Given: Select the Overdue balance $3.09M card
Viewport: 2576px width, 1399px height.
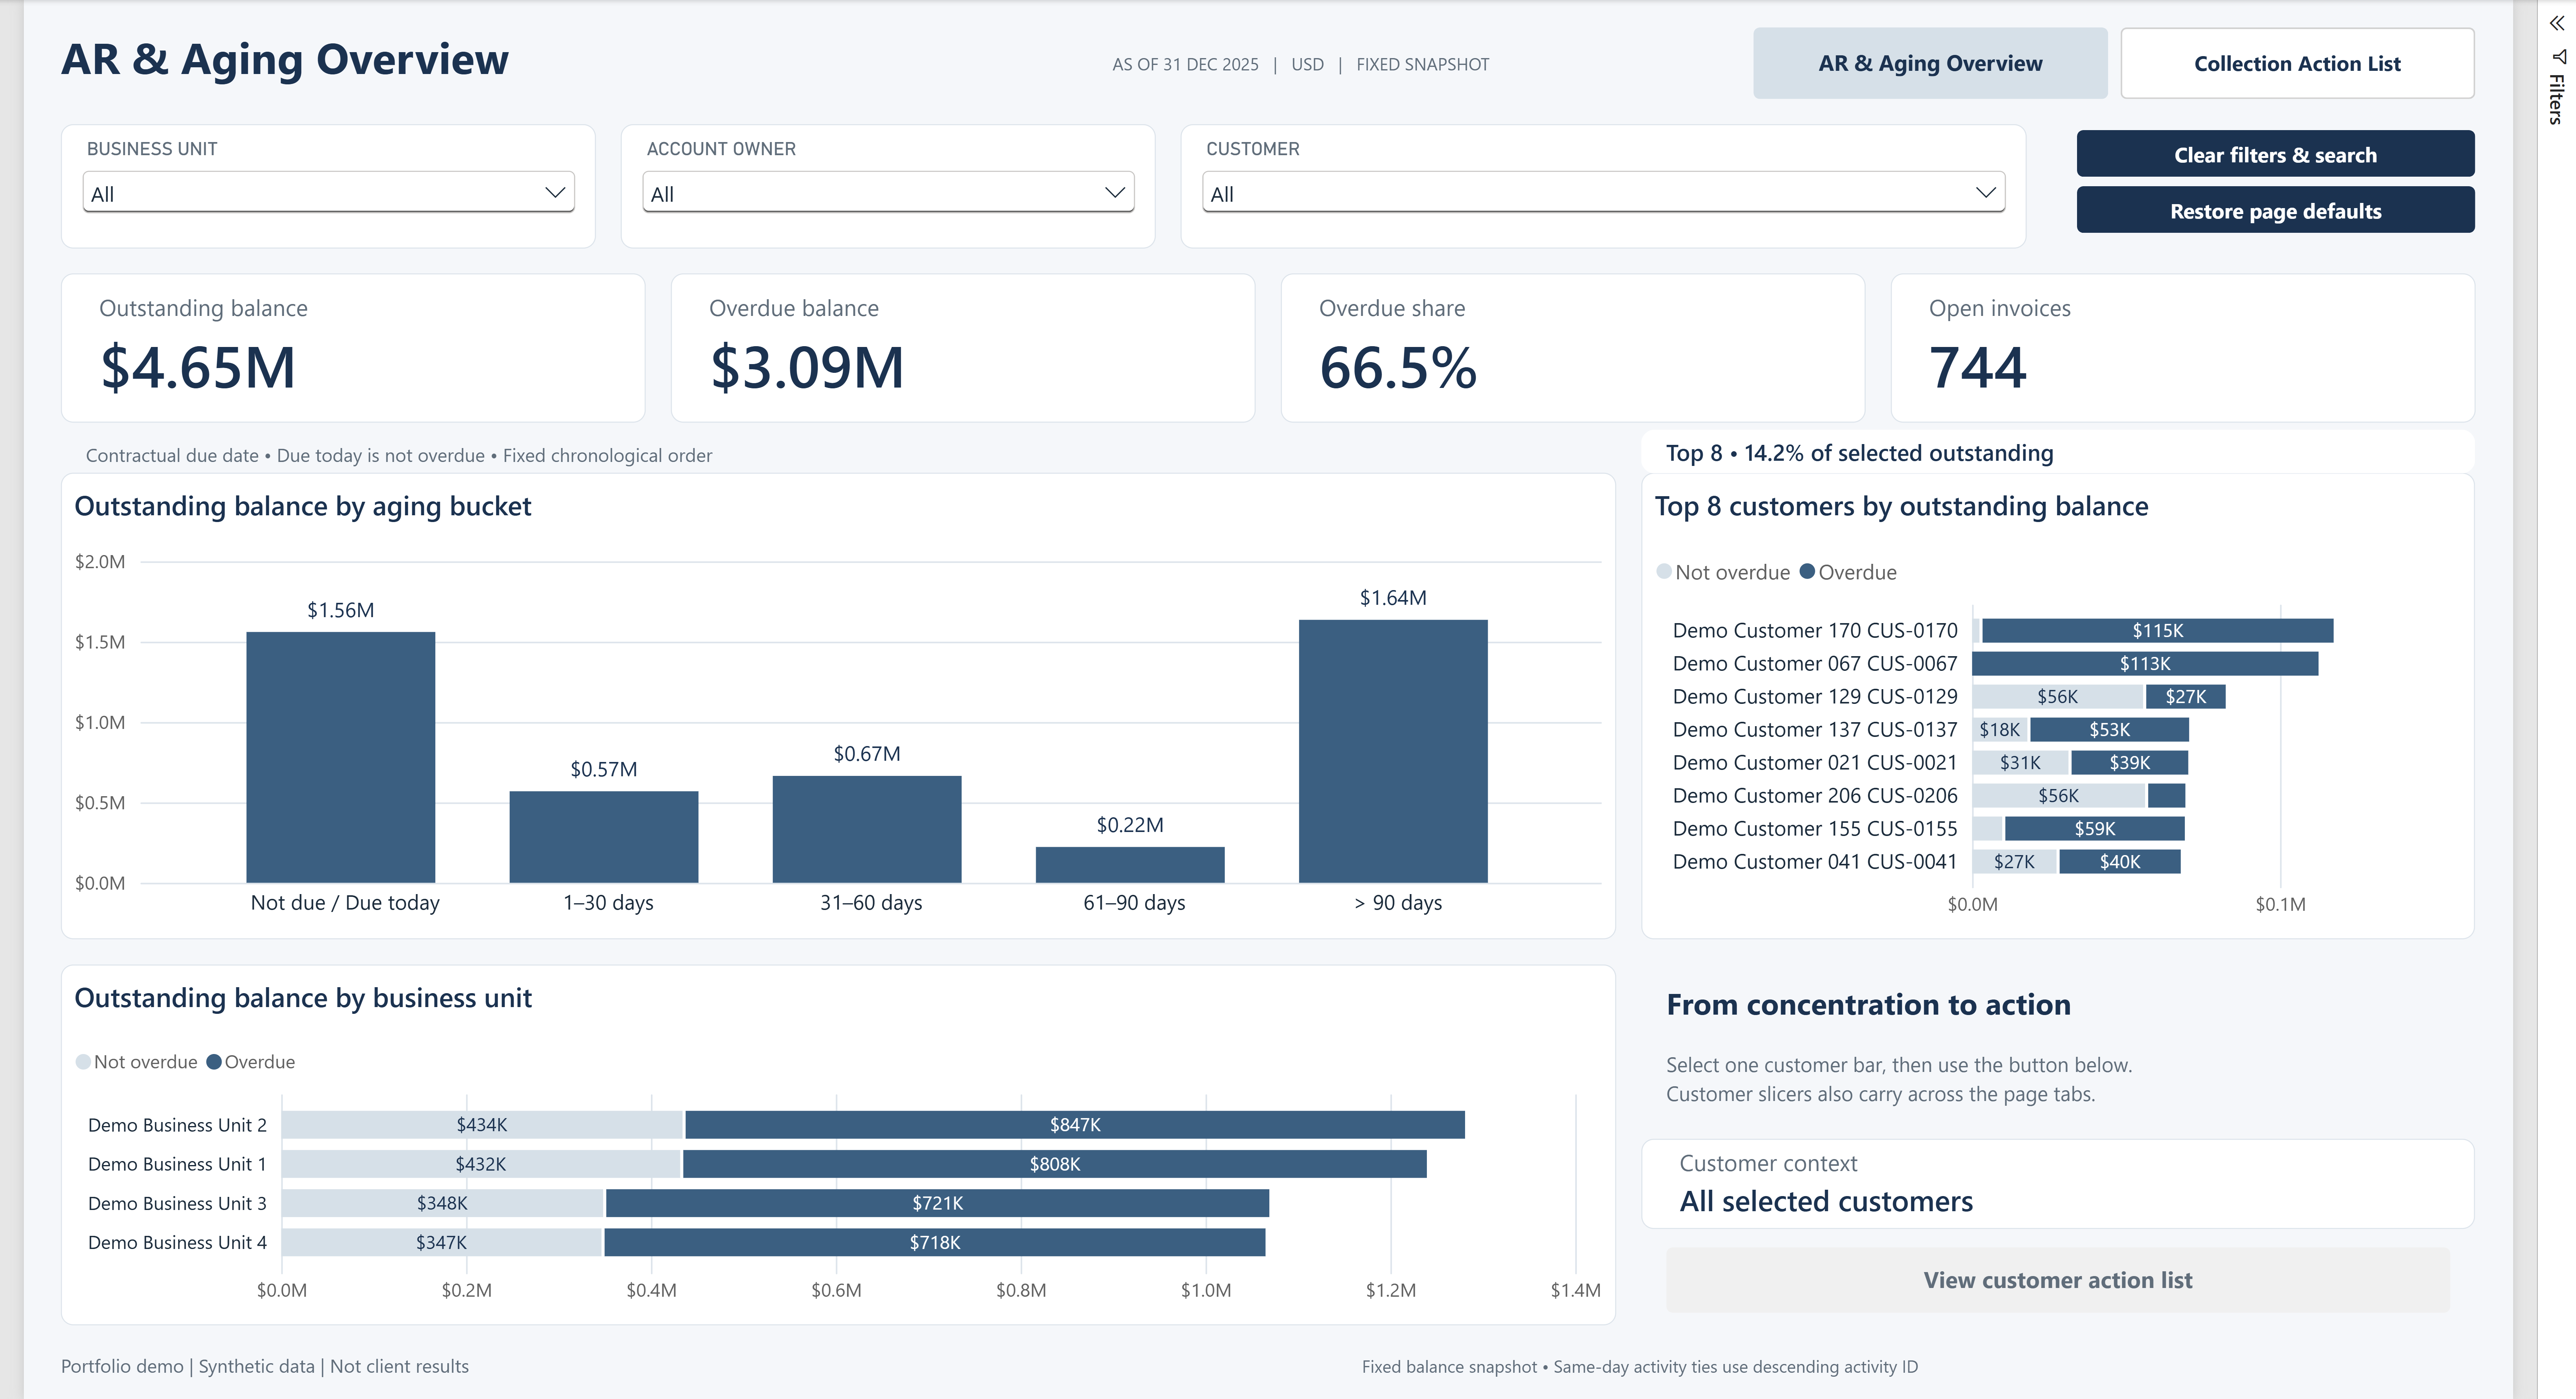Looking at the screenshot, I should click(963, 348).
